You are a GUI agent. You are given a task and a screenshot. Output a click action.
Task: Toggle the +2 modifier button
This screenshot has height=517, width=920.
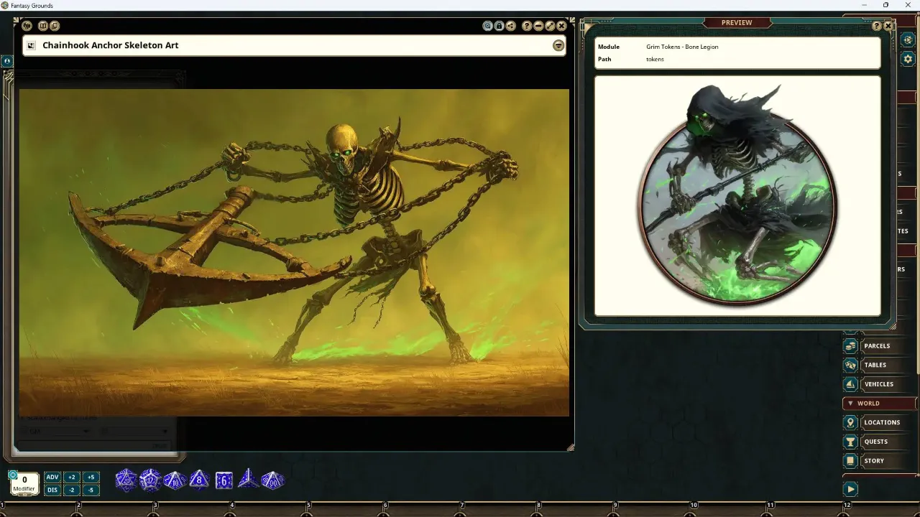coord(71,478)
